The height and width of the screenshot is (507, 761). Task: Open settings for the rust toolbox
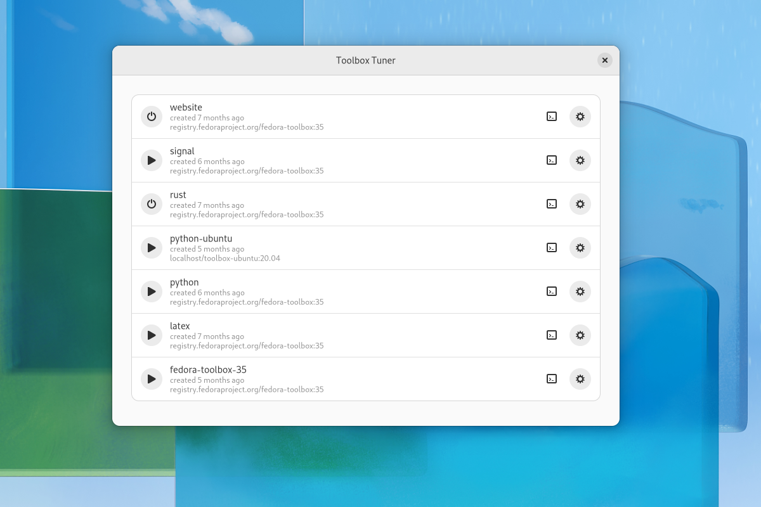tap(580, 204)
